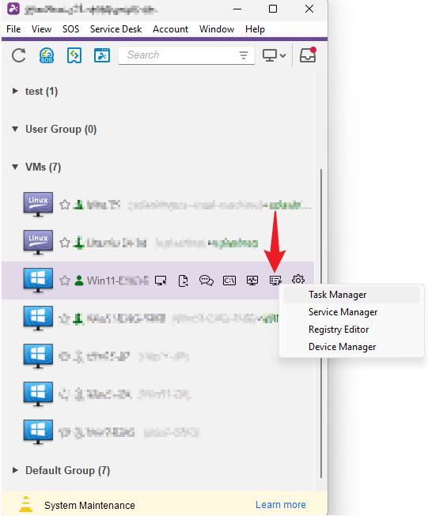The image size is (428, 516).
Task: Toggle the favorite star on the first Linux computer
Action: [65, 205]
